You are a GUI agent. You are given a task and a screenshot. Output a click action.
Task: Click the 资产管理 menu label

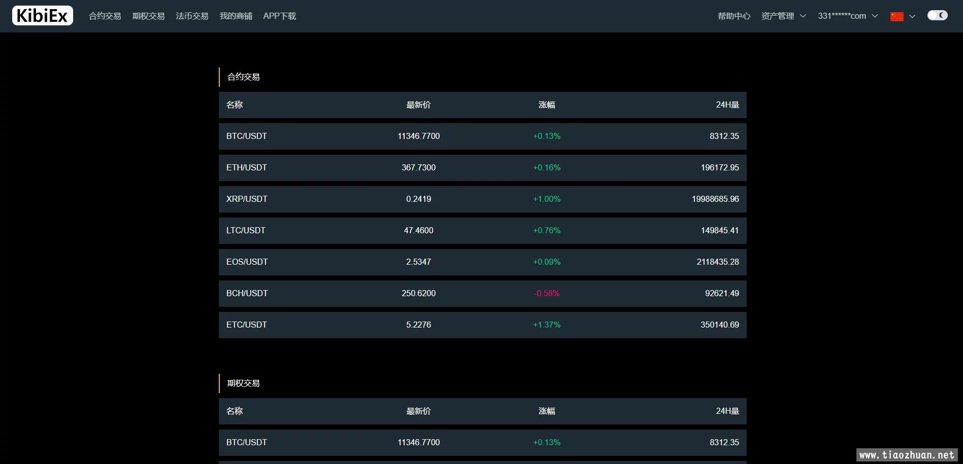(x=778, y=16)
